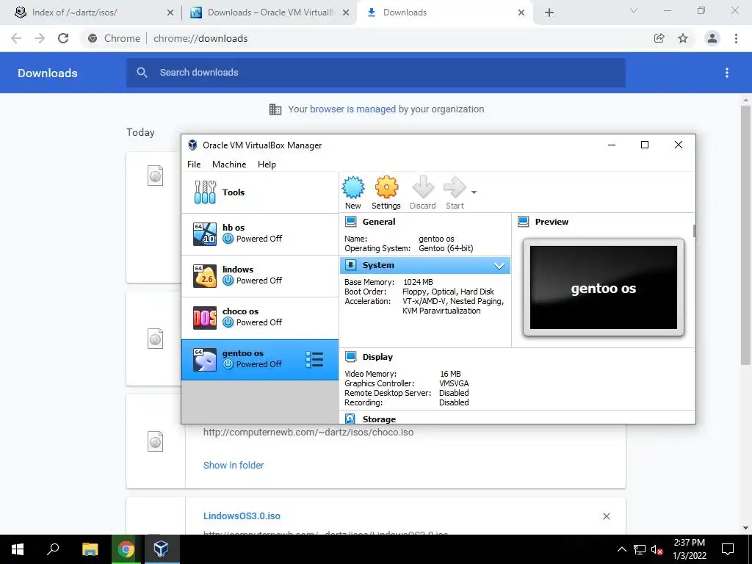Open Windows taskbar search
Viewport: 752px width, 564px height.
pos(53,549)
